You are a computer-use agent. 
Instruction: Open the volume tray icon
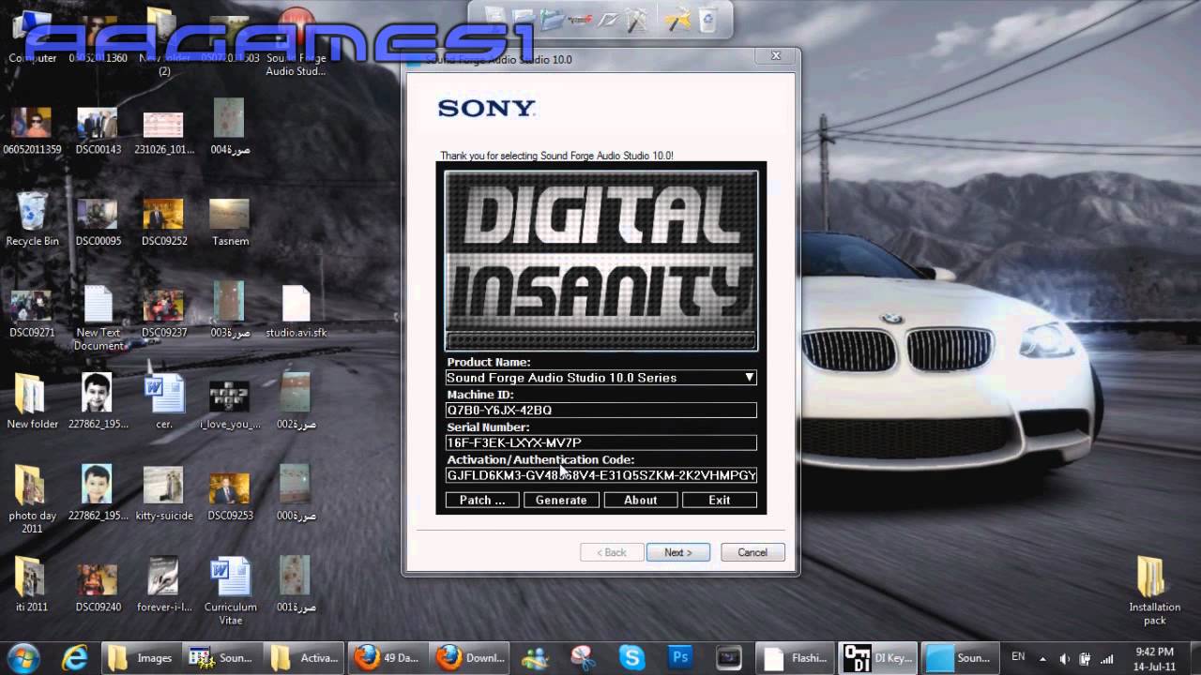coord(1064,658)
